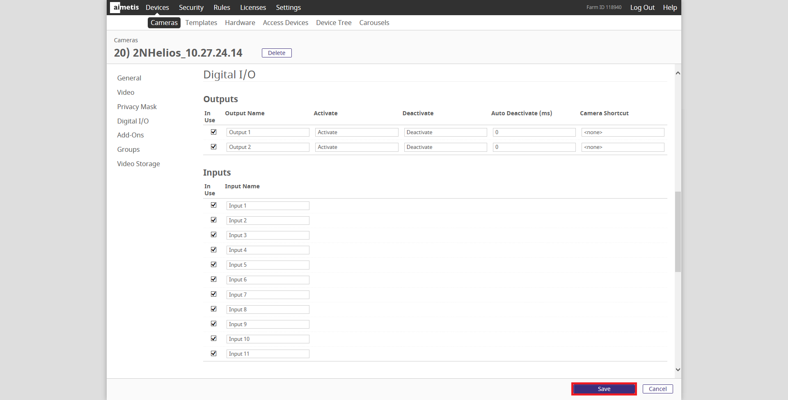Toggle In Use checkbox for Input 5
The image size is (788, 400).
coord(213,265)
